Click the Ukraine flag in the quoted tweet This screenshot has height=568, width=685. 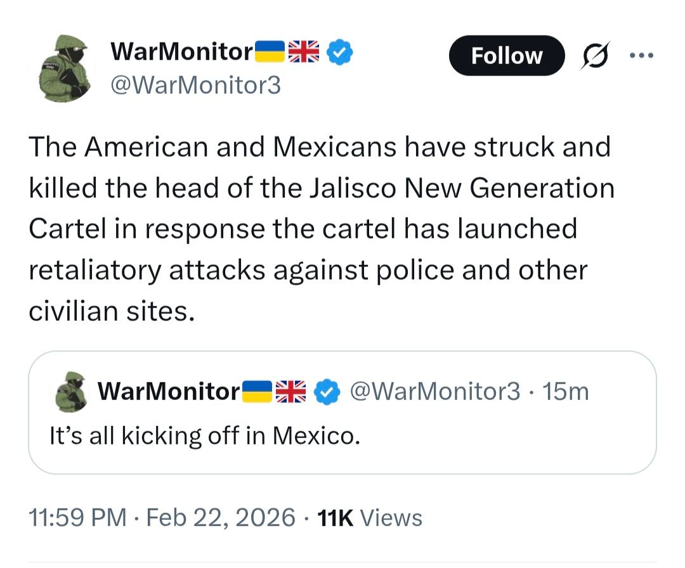[x=256, y=392]
